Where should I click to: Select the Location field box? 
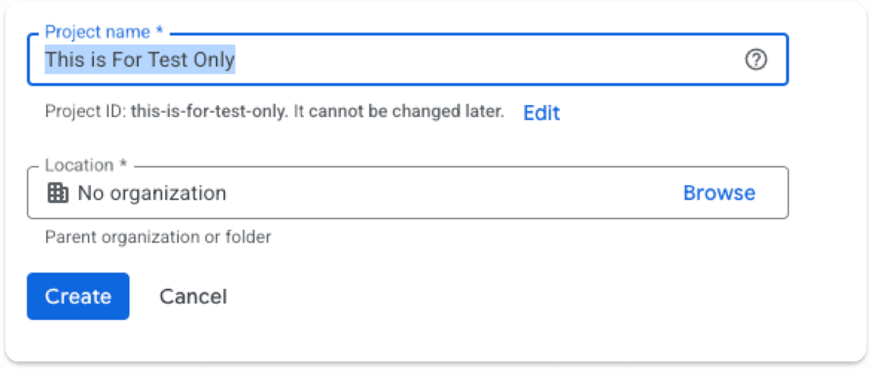pyautogui.click(x=407, y=193)
